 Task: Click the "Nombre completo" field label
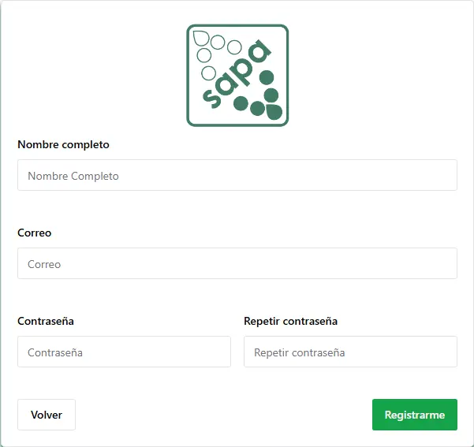(63, 144)
